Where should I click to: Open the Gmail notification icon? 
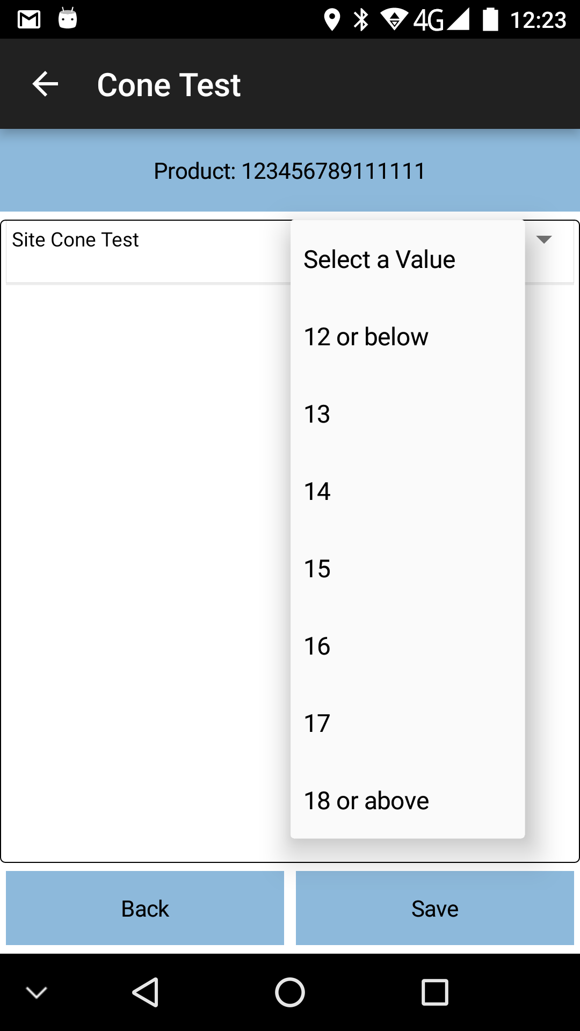(29, 20)
